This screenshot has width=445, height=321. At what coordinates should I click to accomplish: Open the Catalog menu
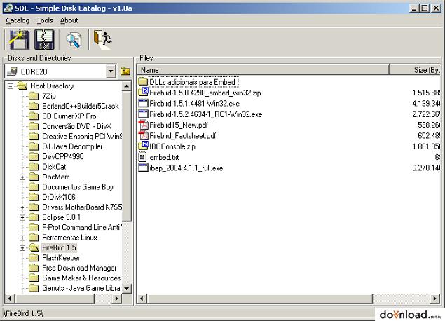18,20
